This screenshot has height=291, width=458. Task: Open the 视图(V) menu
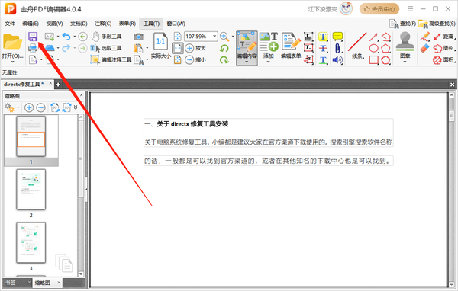(54, 24)
